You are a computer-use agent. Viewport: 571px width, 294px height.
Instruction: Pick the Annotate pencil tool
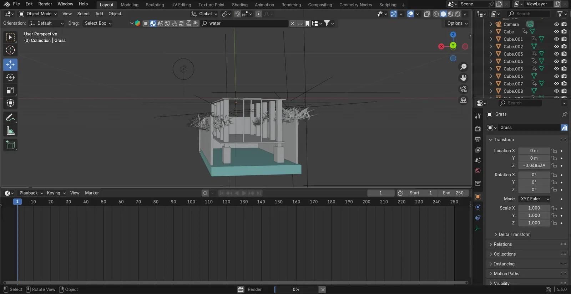click(10, 118)
